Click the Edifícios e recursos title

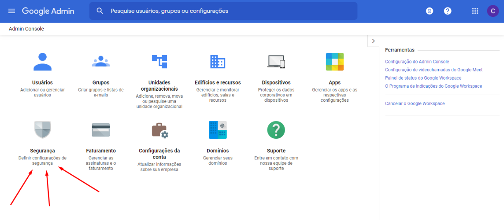(x=218, y=82)
